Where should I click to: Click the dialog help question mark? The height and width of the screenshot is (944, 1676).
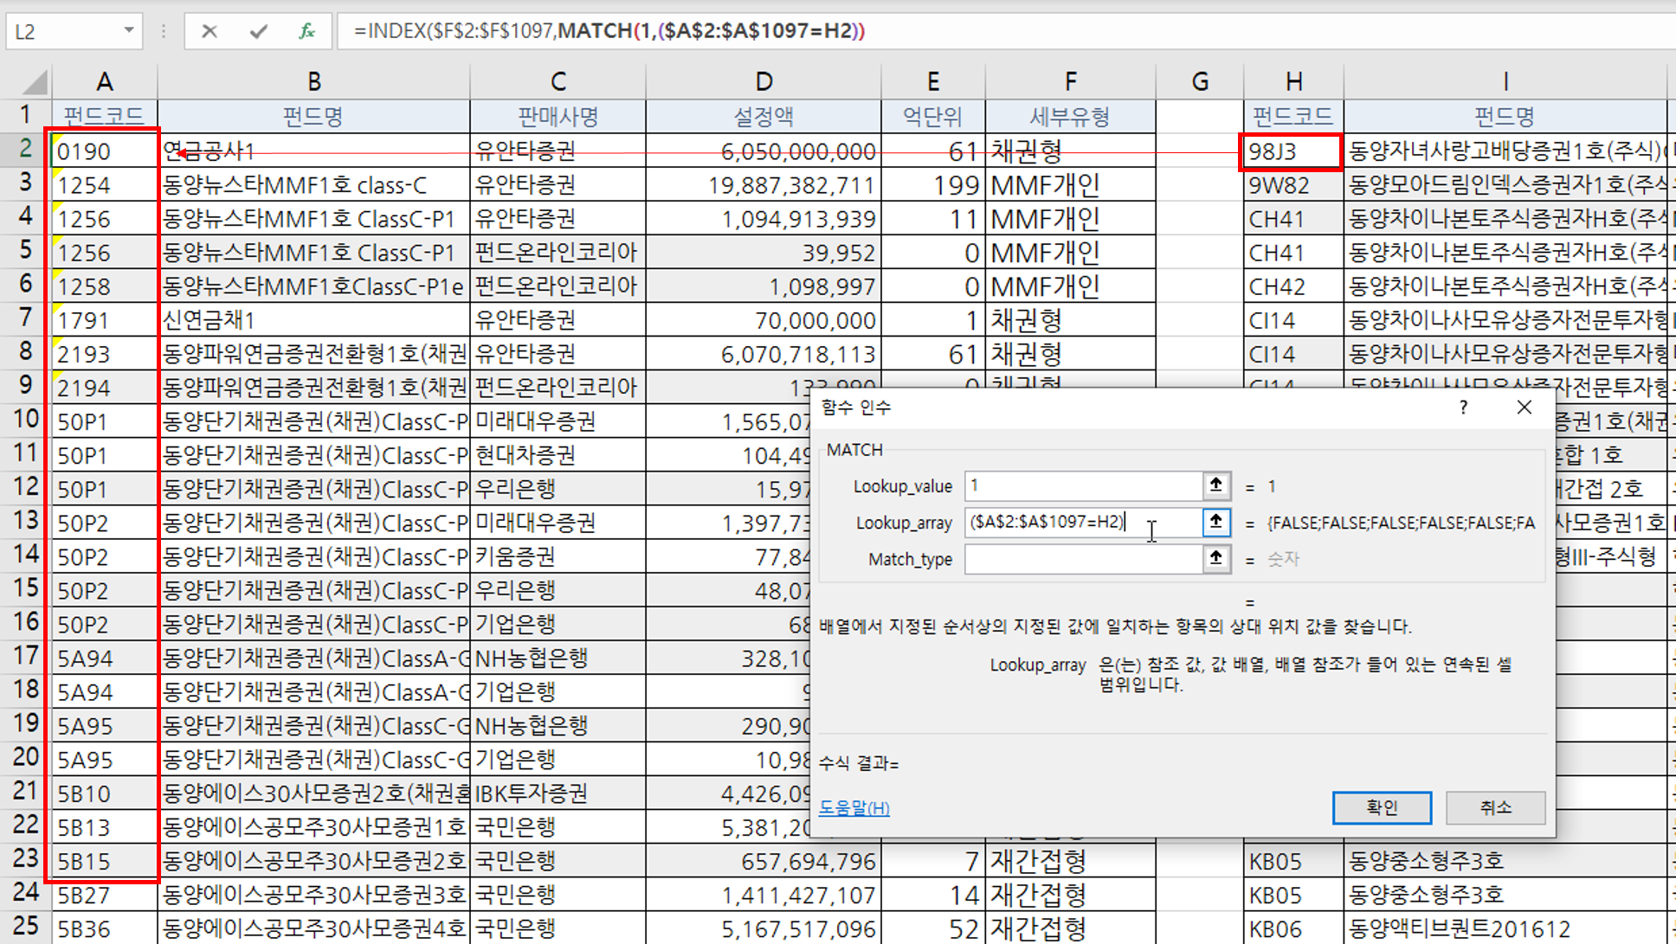click(1463, 408)
